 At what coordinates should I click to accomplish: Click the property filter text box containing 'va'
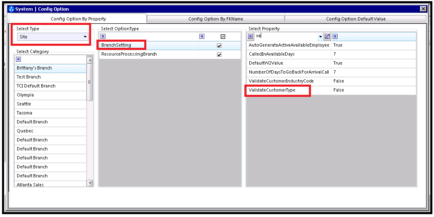(x=286, y=36)
